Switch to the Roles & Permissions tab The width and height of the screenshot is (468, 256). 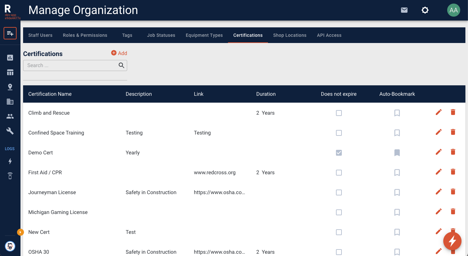(x=85, y=35)
